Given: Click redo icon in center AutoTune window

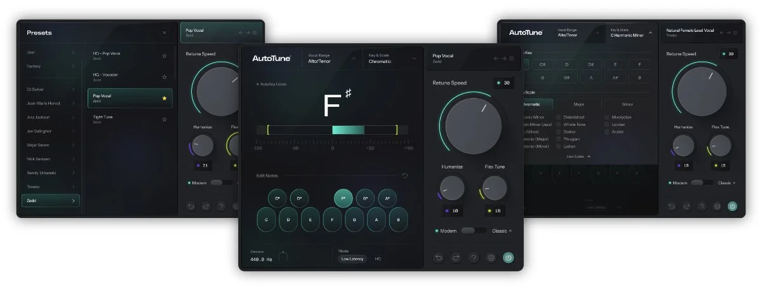Looking at the screenshot, I should [456, 257].
